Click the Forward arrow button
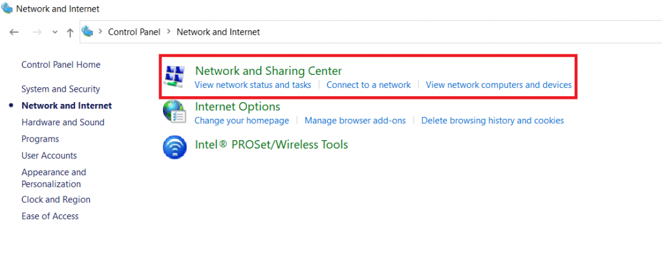Screen dimensions: 662x259 (37, 32)
